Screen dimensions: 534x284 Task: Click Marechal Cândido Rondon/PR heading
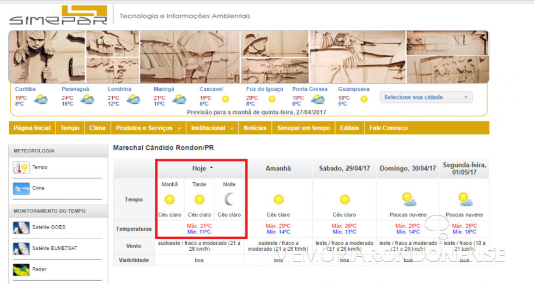click(163, 148)
